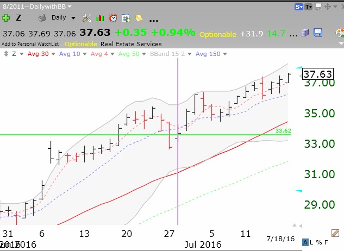Click the three-dot more options in toolbar
The width and height of the screenshot is (344, 251).
(x=154, y=21)
